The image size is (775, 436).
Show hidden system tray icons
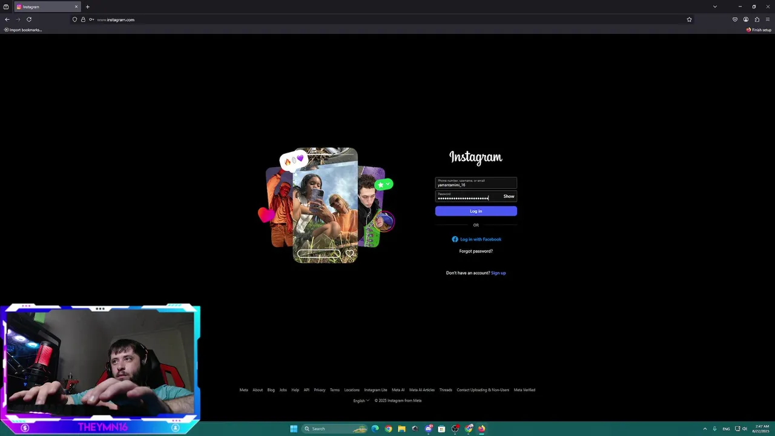pos(705,429)
